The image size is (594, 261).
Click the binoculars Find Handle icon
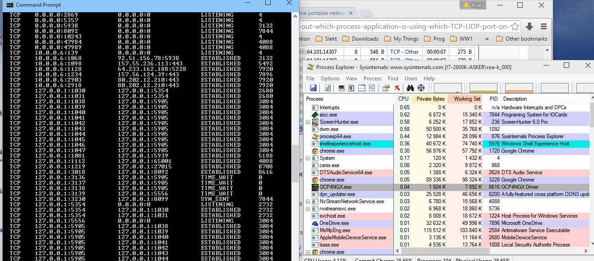tap(411, 88)
